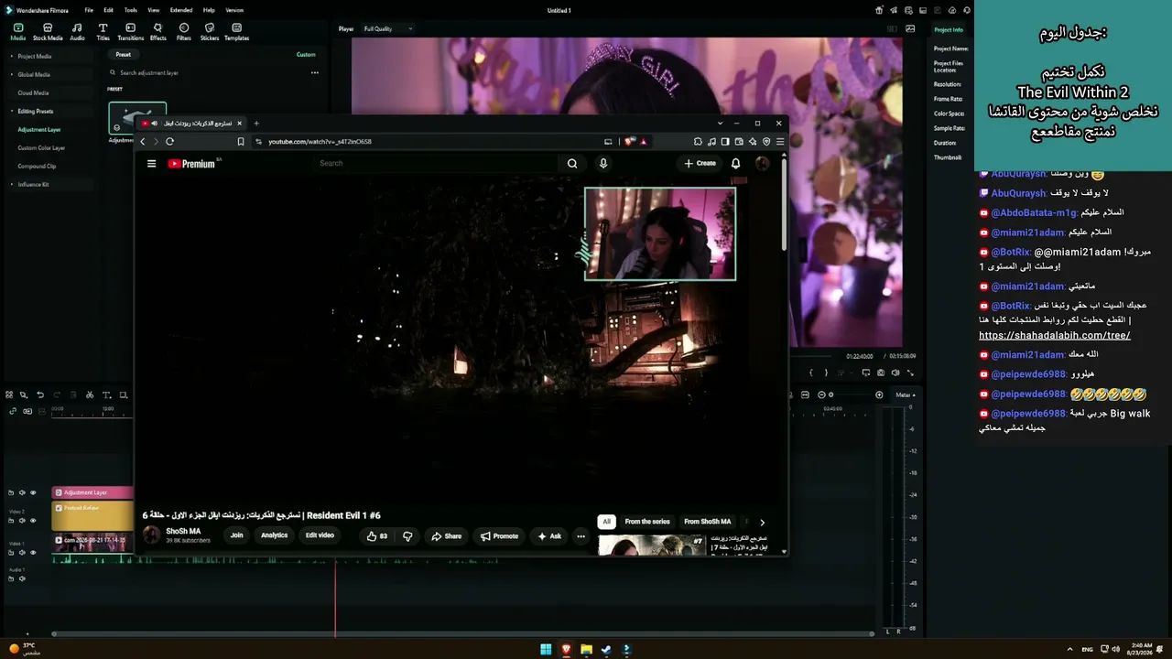
Task: Dislike the Resident Evil video
Action: (407, 536)
